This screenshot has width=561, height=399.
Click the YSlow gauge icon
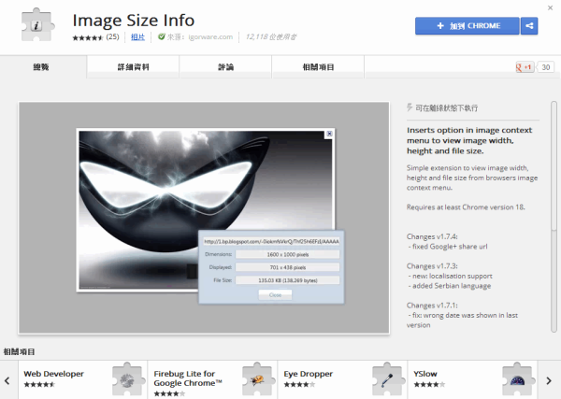(517, 378)
